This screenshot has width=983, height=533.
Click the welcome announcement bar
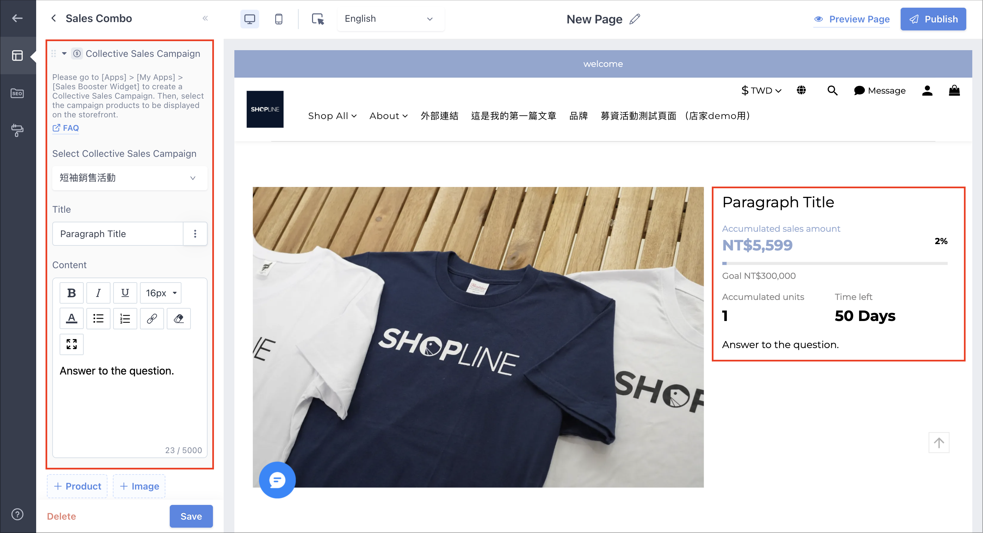coord(603,64)
